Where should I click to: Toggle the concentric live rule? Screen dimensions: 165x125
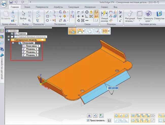tap(116, 116)
